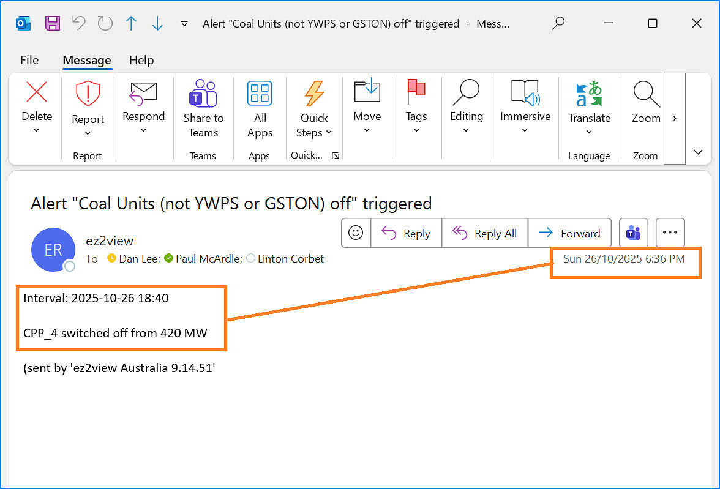This screenshot has width=720, height=489.
Task: Add emoji reaction to message
Action: 356,233
